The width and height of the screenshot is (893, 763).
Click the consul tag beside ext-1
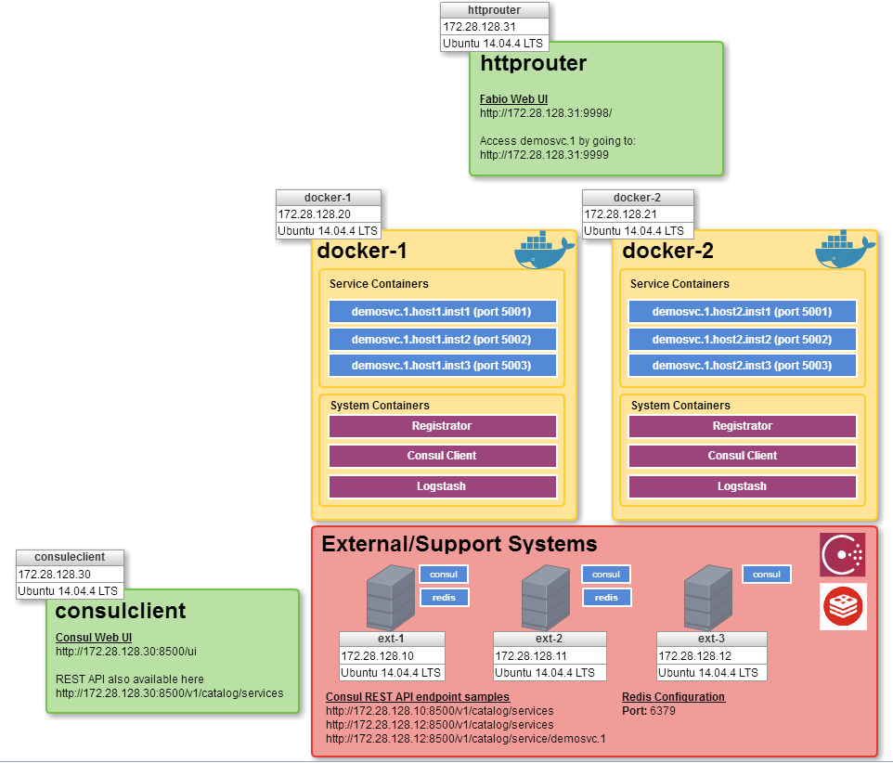tap(444, 575)
